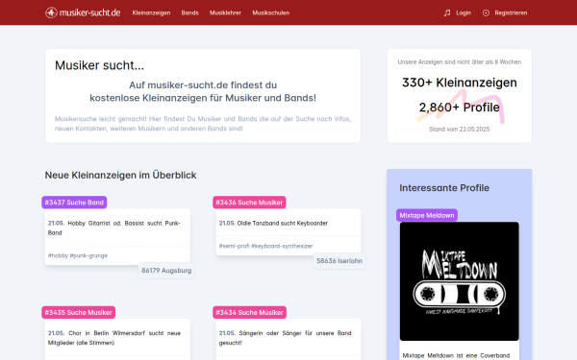
Task: Click location badge 58636 Iserlohn
Action: click(x=339, y=261)
